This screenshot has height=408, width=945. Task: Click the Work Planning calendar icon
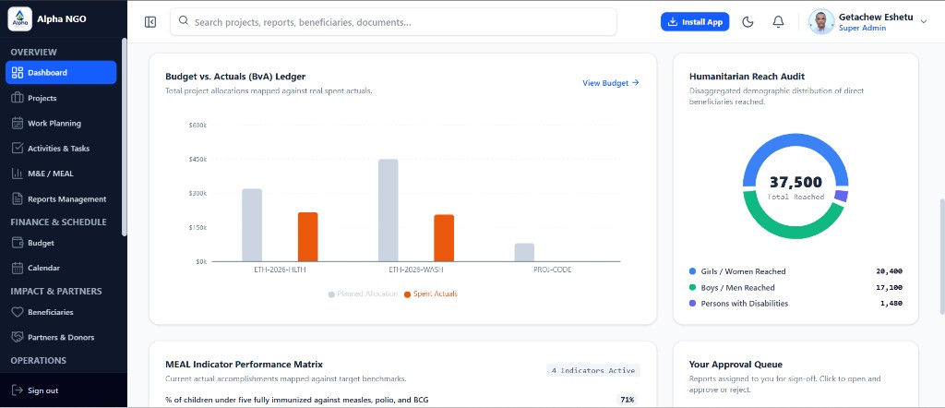pos(18,123)
